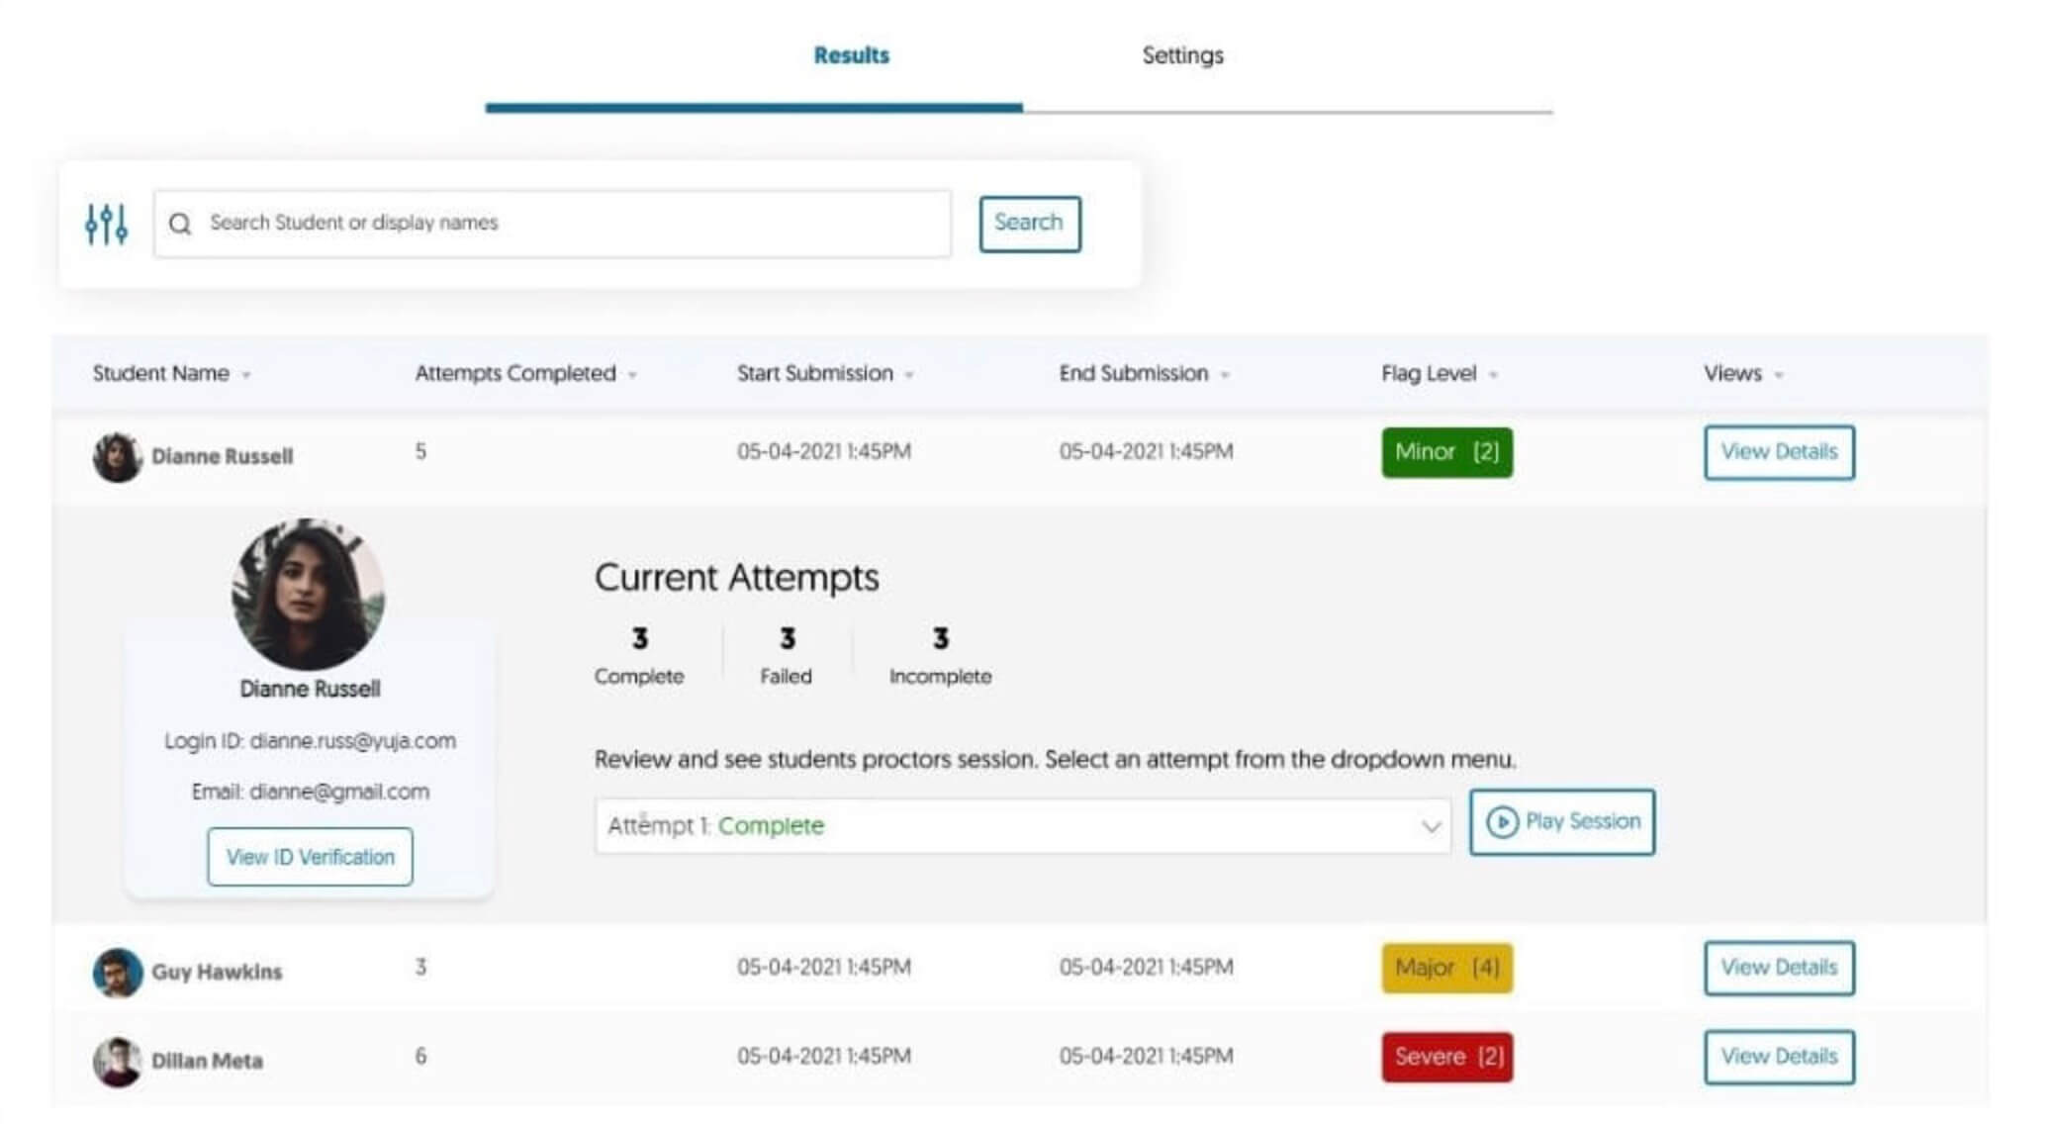The width and height of the screenshot is (2046, 1124).
Task: Click Guy Hawkins' Start Submission date
Action: coord(823,968)
